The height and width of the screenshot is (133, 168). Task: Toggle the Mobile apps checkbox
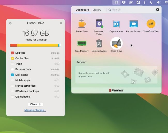pos(12,80)
